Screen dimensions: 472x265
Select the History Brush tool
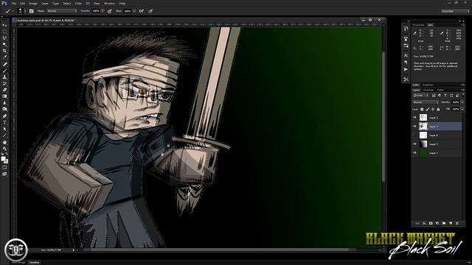point(4,83)
